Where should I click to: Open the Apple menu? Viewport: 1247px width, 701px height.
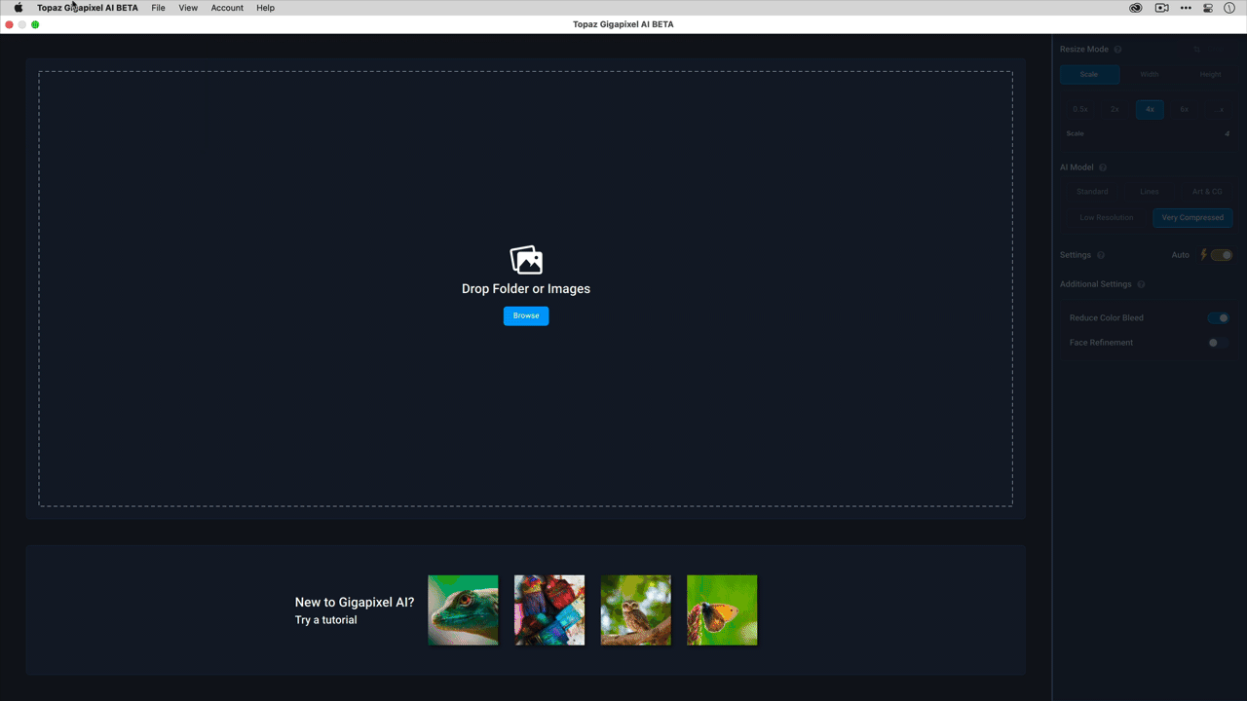click(x=19, y=8)
